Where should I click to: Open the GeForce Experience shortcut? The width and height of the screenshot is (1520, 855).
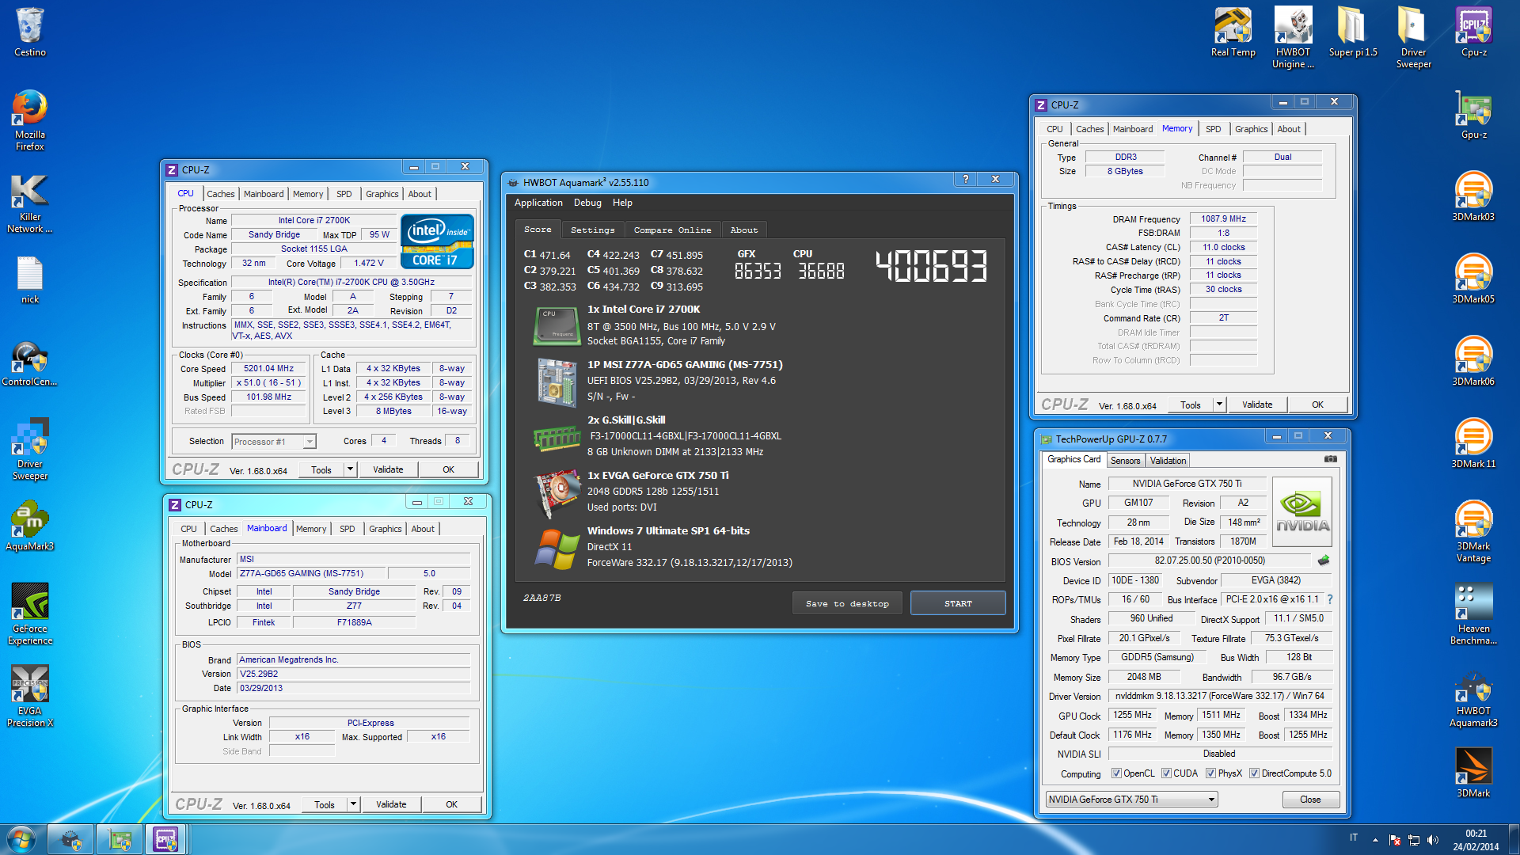point(30,614)
